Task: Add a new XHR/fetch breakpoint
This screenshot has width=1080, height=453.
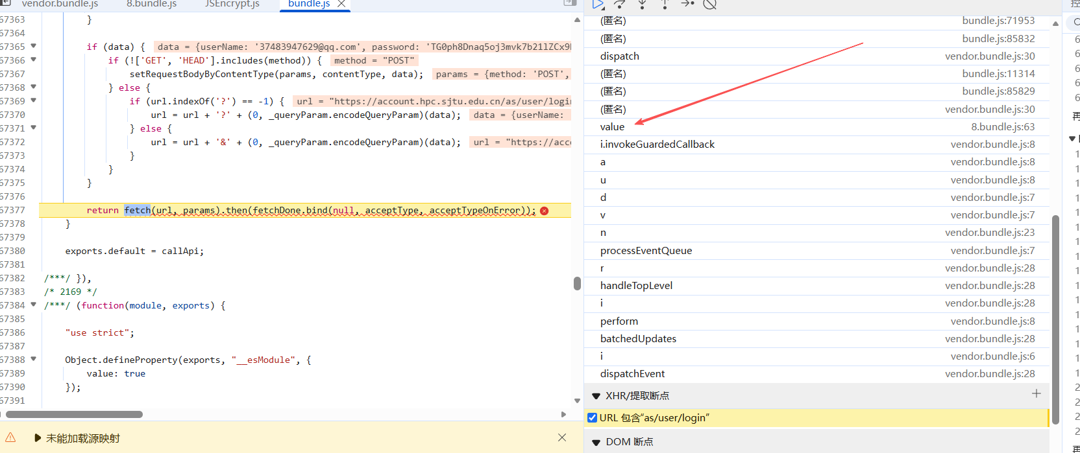Action: (x=1037, y=393)
